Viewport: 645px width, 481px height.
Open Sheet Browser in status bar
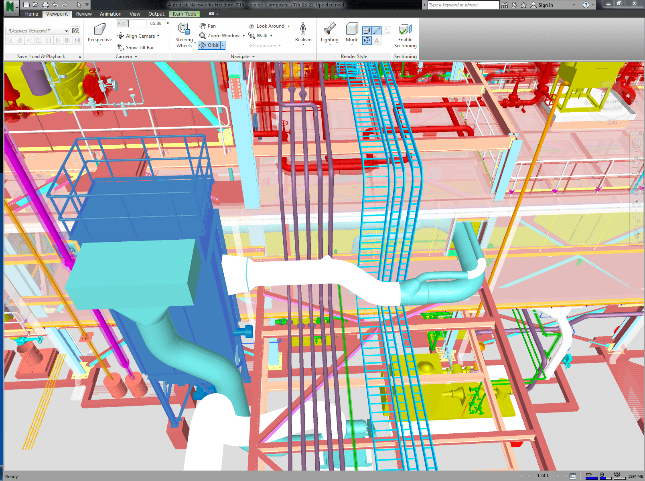pos(573,476)
